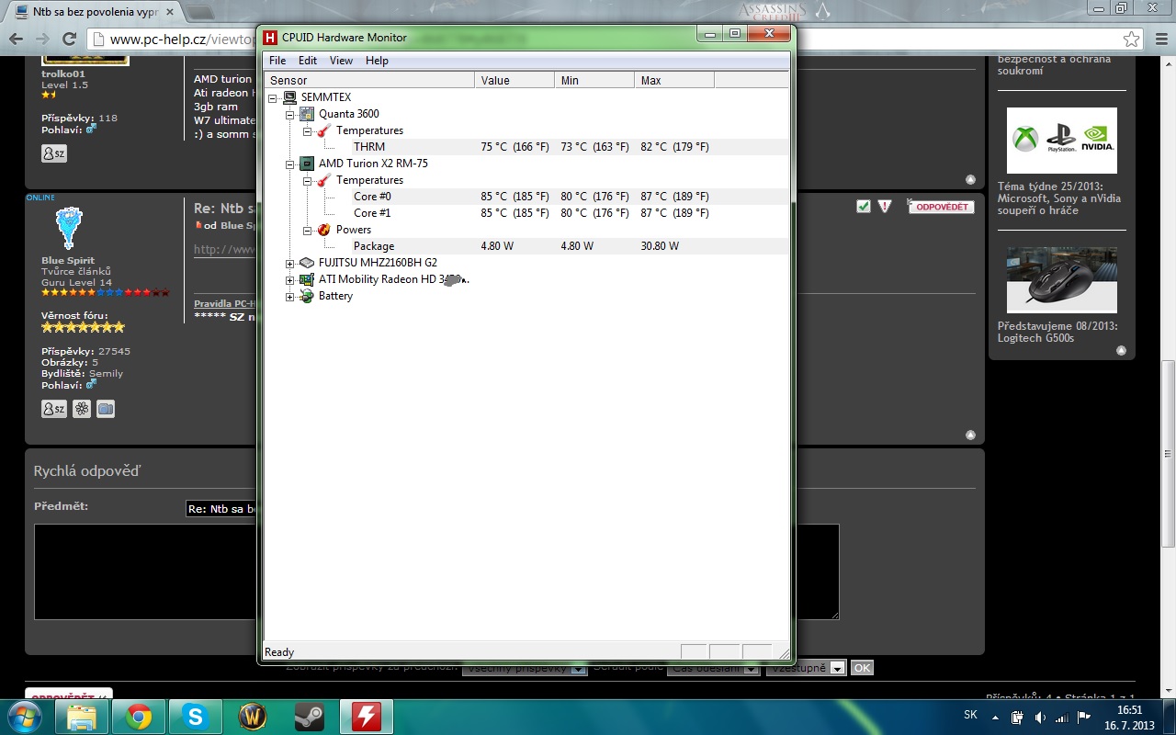Click Blue Spirit's SZ message button
The width and height of the screenshot is (1176, 735).
click(54, 409)
